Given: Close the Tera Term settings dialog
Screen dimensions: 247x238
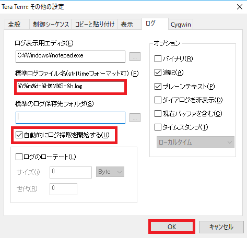Looking at the screenshot, I should [240, 7].
